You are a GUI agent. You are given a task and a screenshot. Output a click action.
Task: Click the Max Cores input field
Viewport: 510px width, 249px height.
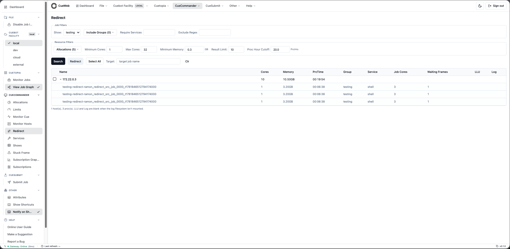(149, 49)
